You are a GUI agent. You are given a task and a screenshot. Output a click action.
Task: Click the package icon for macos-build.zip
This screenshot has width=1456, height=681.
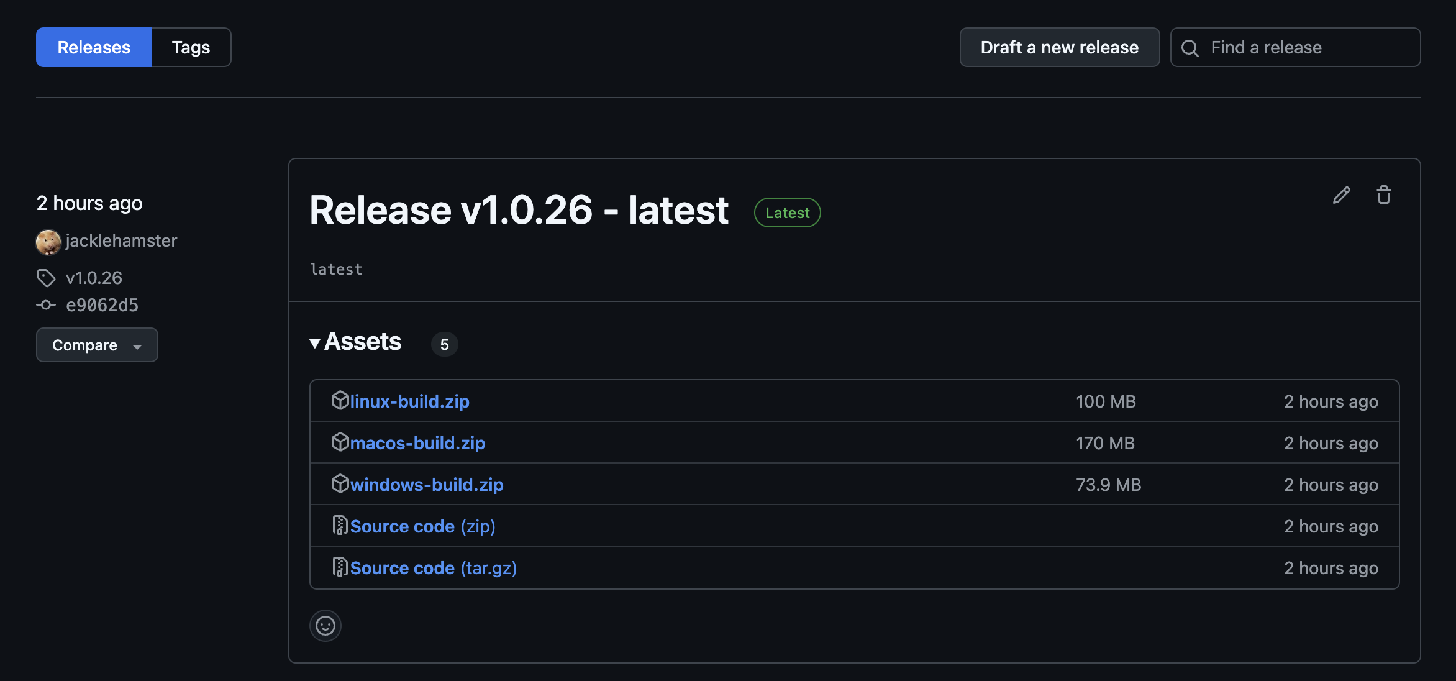pyautogui.click(x=340, y=442)
